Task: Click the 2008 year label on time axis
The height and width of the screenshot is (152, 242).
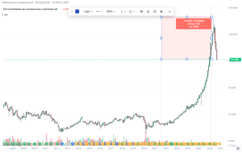Action: [13, 148]
